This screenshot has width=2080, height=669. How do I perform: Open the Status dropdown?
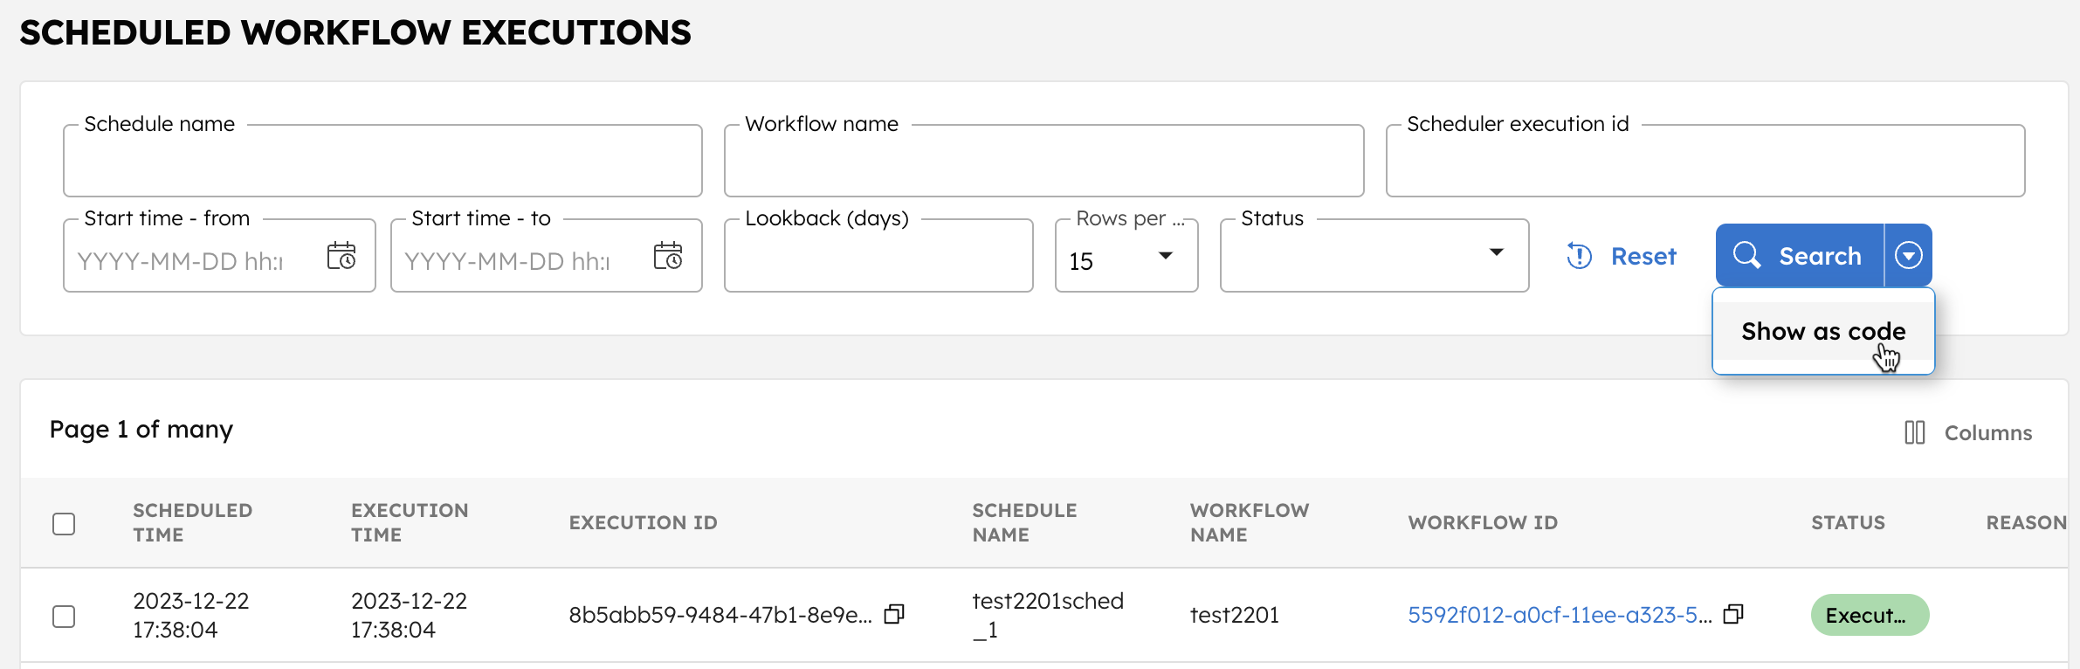tap(1374, 256)
